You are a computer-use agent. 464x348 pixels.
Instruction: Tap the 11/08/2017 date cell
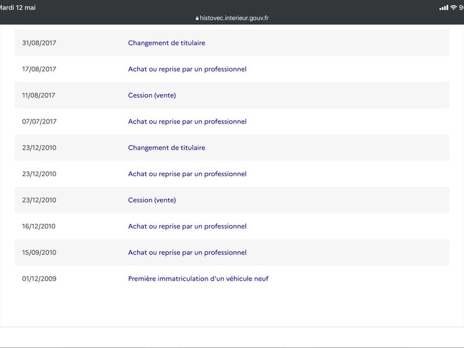[38, 95]
